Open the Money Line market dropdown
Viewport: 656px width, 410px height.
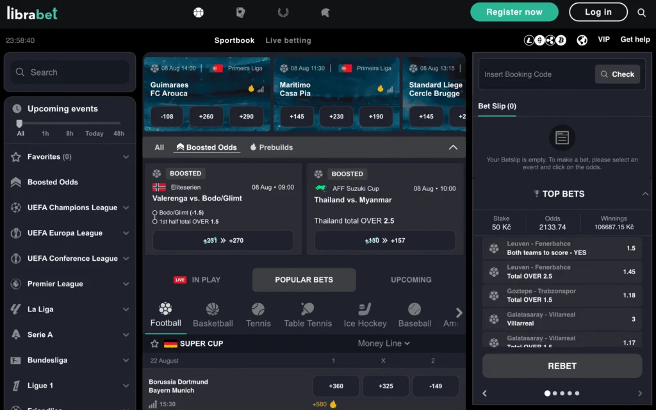pos(384,343)
